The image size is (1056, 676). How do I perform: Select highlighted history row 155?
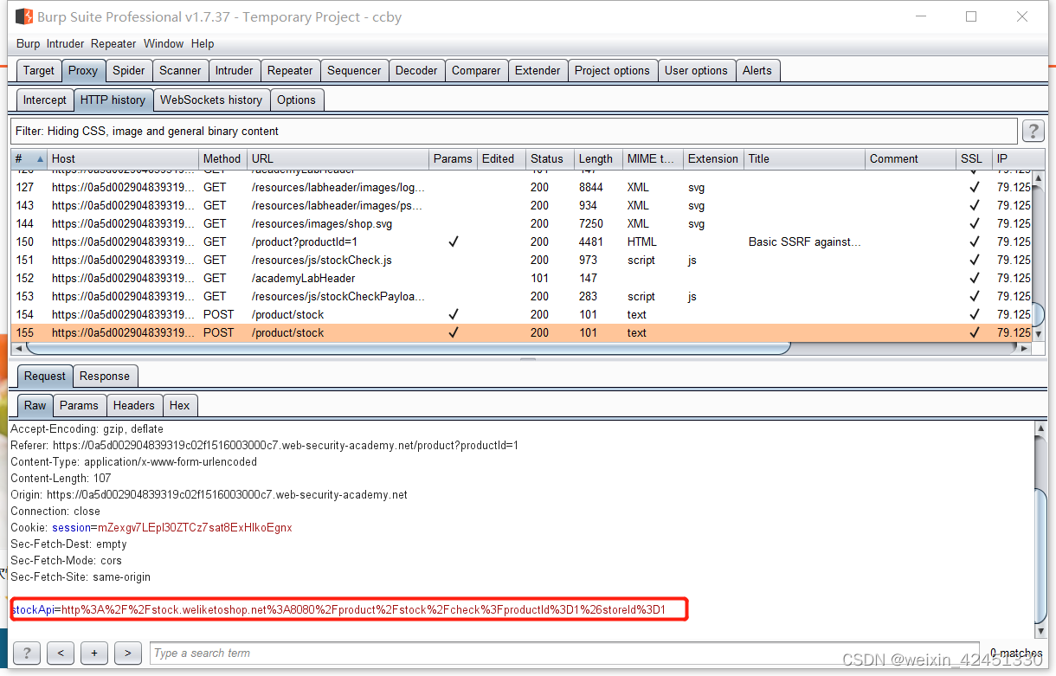(520, 332)
